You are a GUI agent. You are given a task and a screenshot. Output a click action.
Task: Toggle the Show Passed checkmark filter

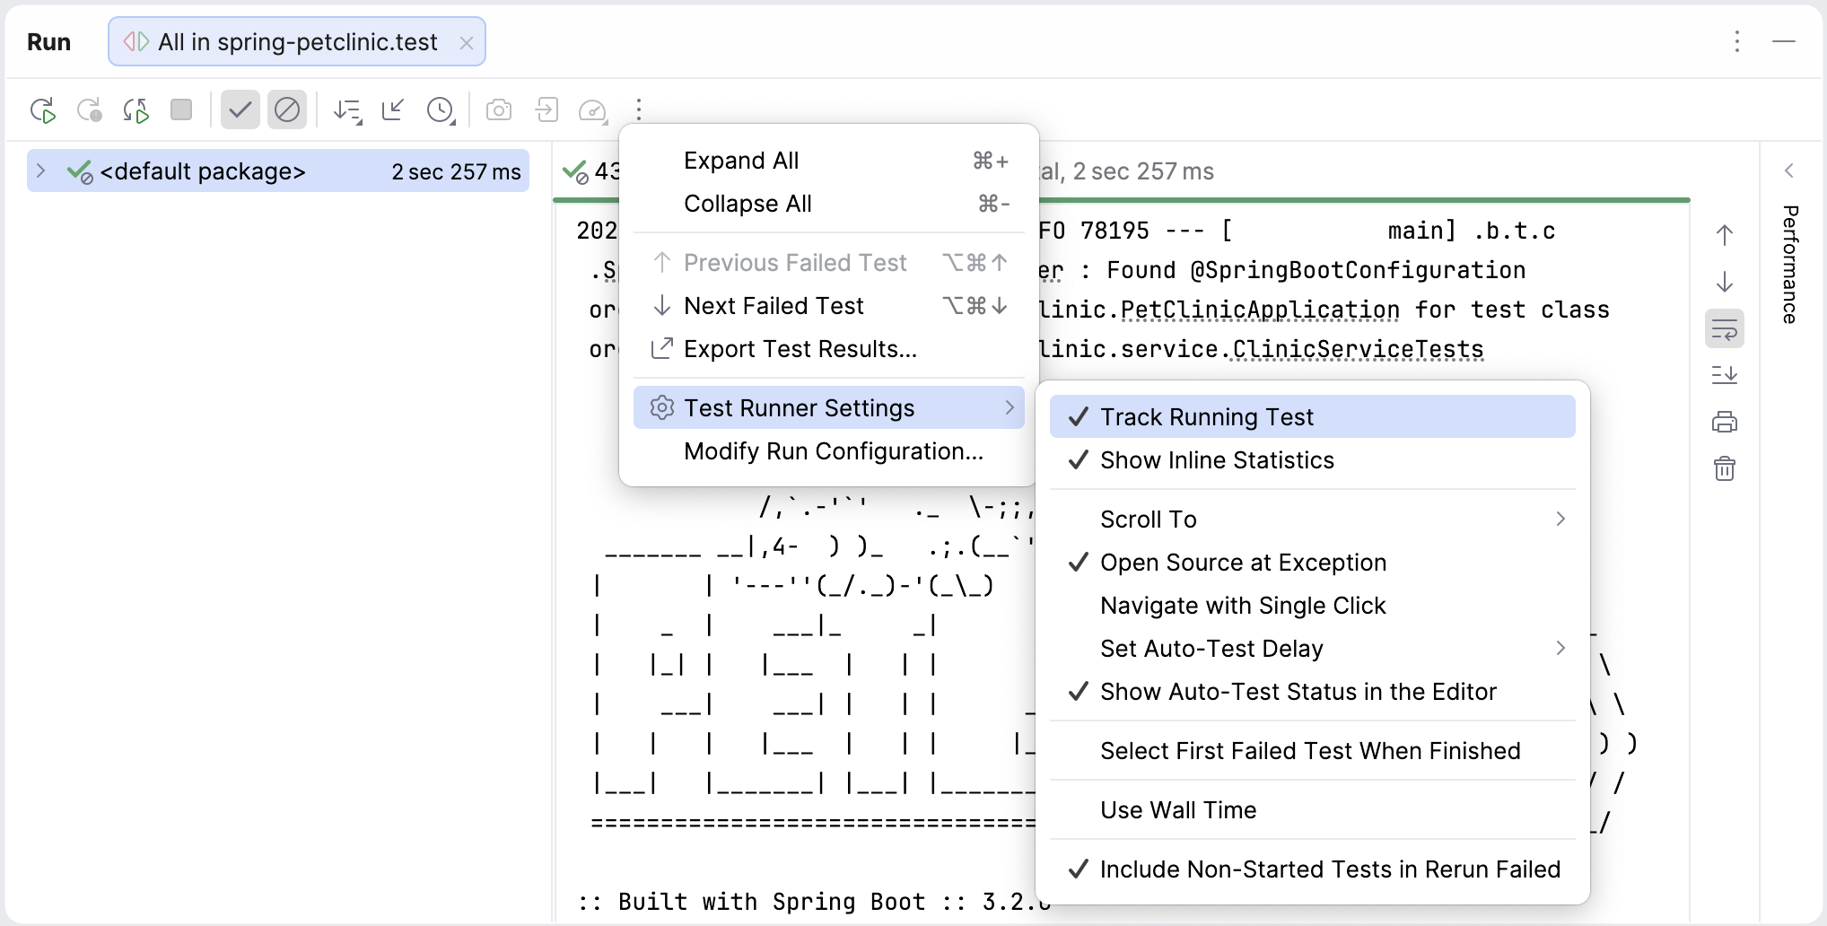click(240, 109)
